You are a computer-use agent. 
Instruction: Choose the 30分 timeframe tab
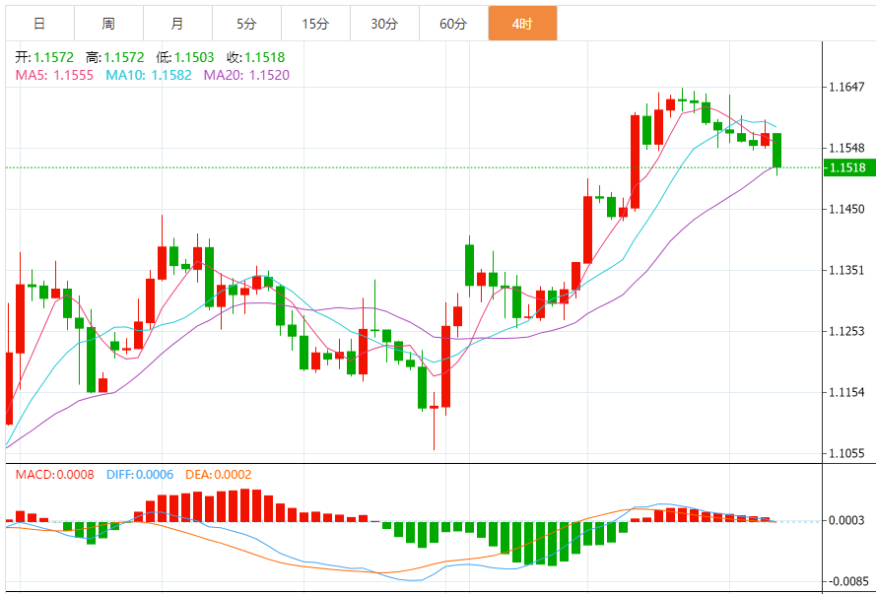point(384,24)
